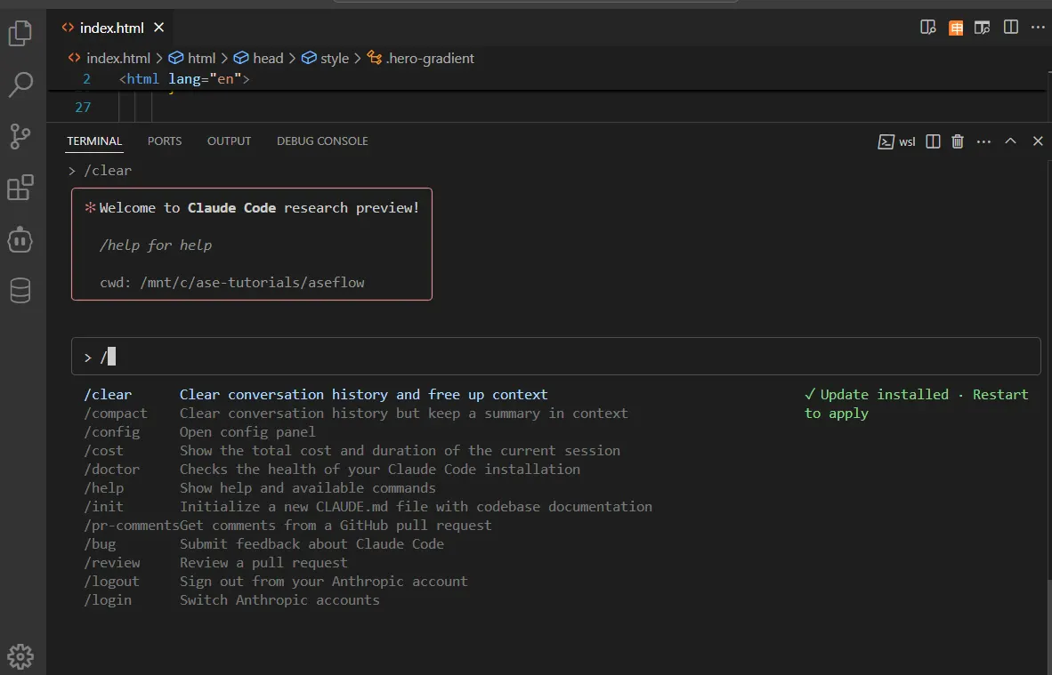Viewport: 1052px width, 675px height.
Task: Open the Manage settings gear
Action: 20,656
